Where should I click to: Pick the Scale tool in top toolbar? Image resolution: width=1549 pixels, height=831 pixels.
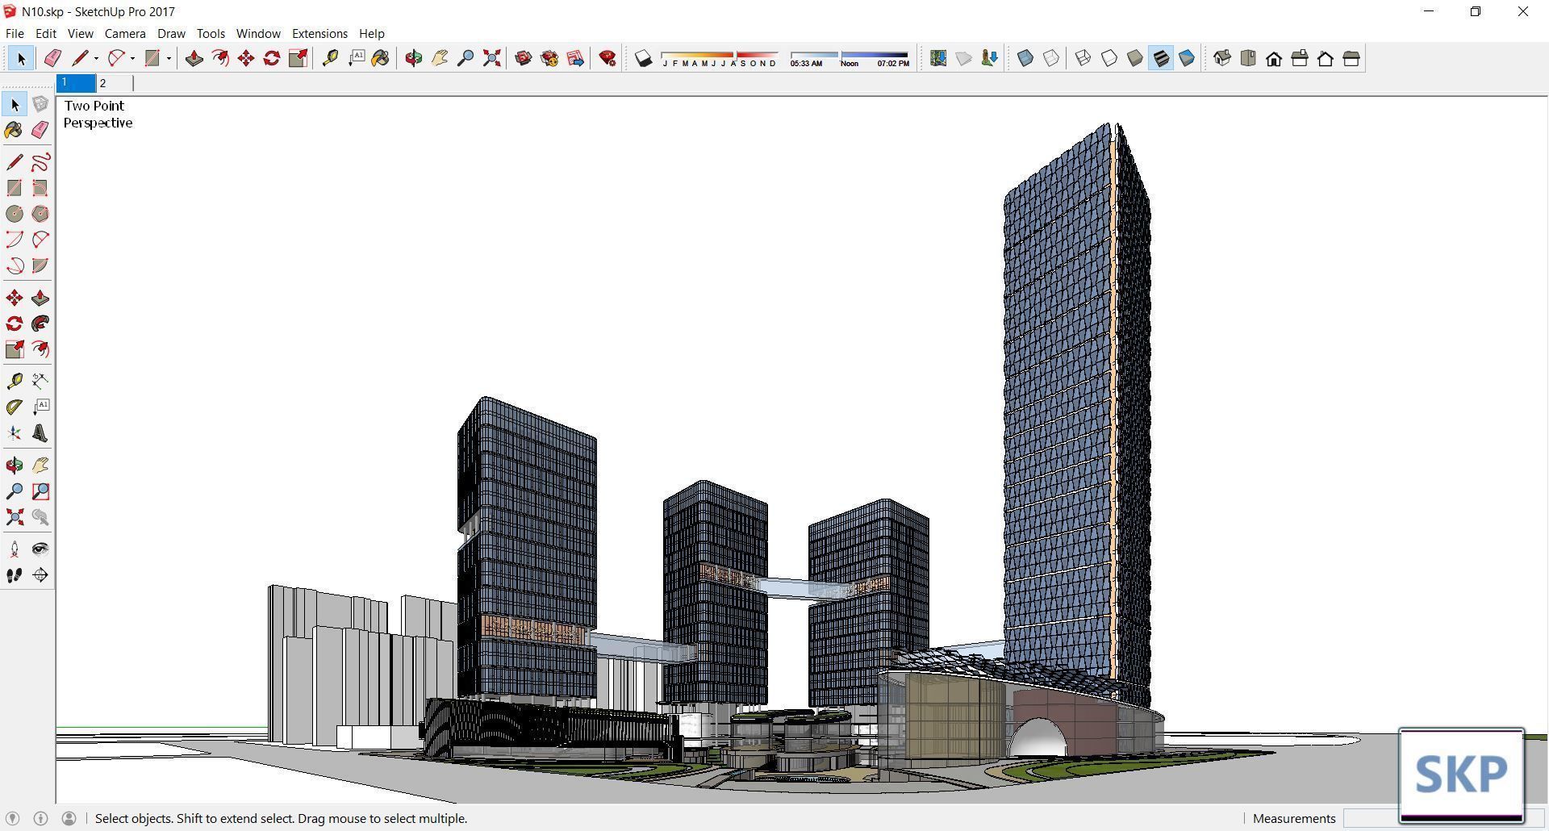(x=298, y=58)
